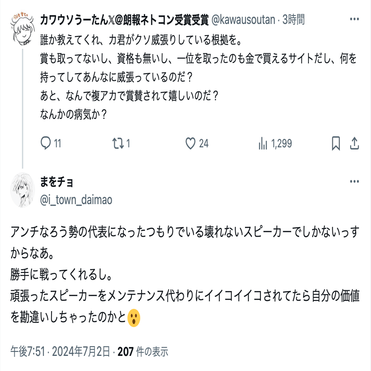Click the まをチョ display name
Screen dimensions: 371x371
tap(56, 182)
